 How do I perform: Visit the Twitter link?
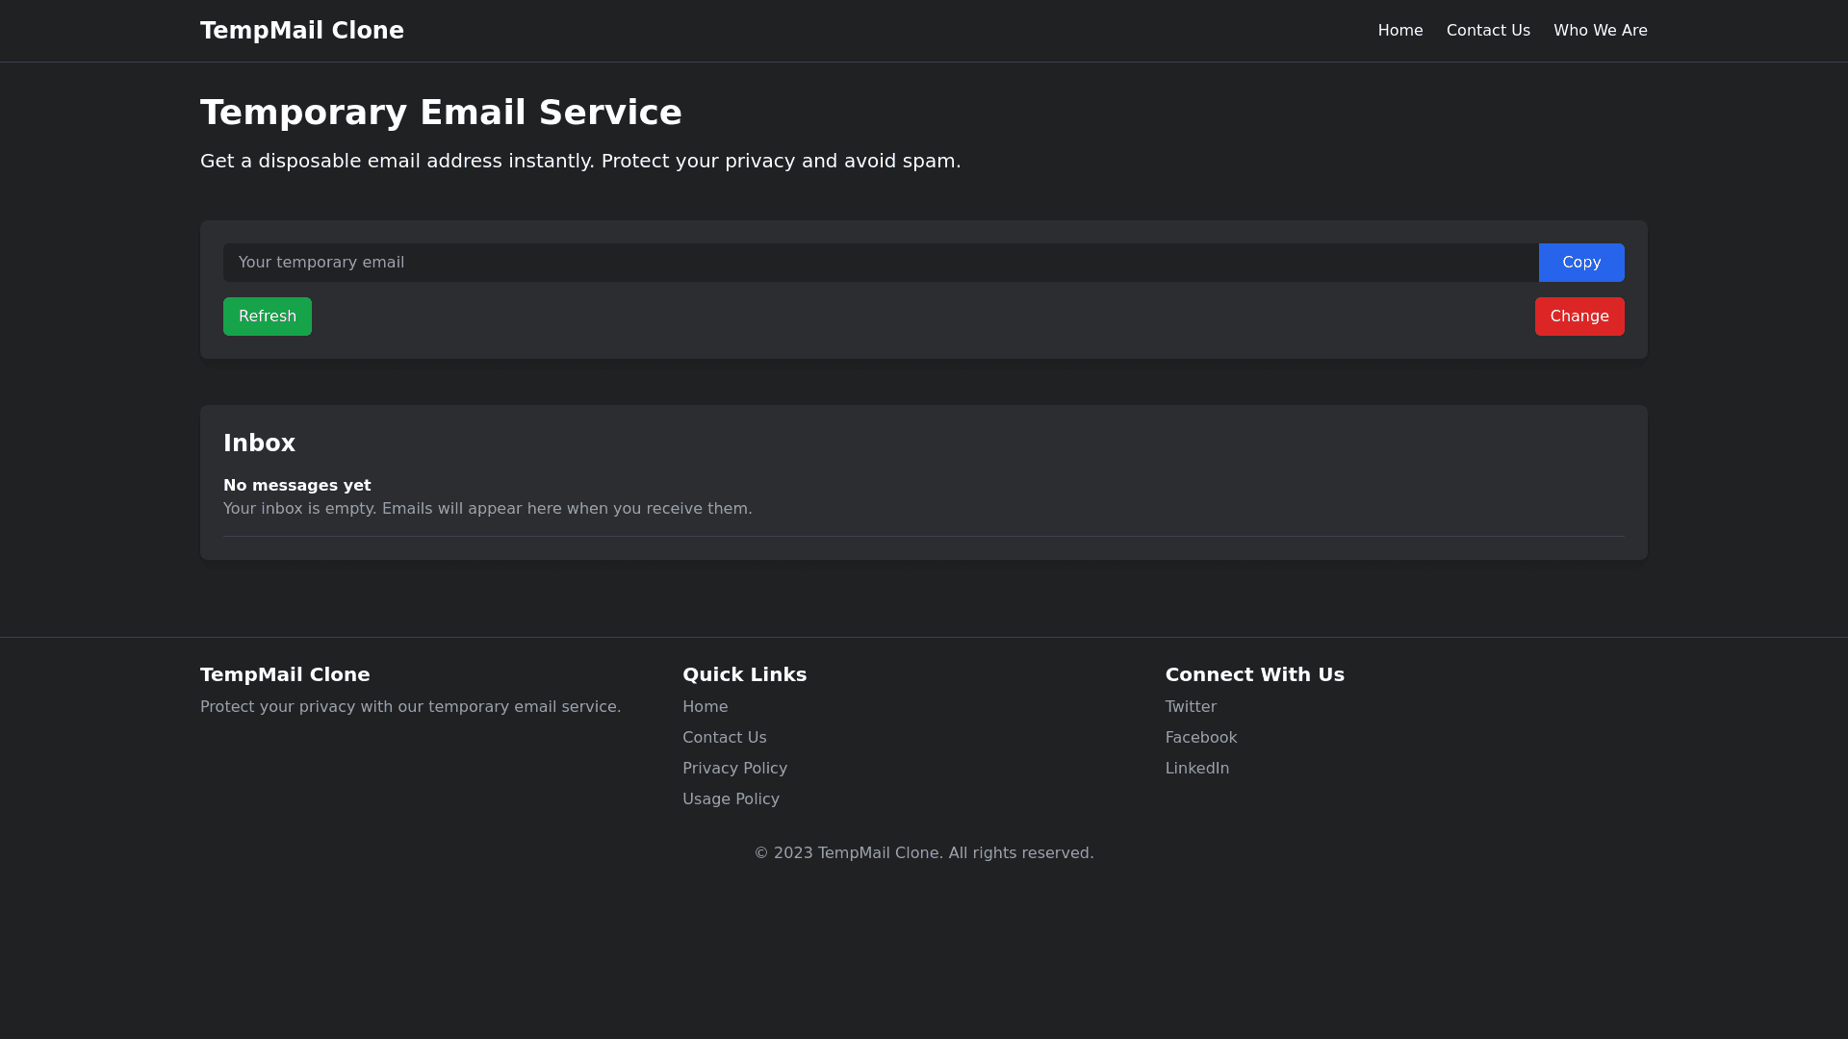point(1190,707)
